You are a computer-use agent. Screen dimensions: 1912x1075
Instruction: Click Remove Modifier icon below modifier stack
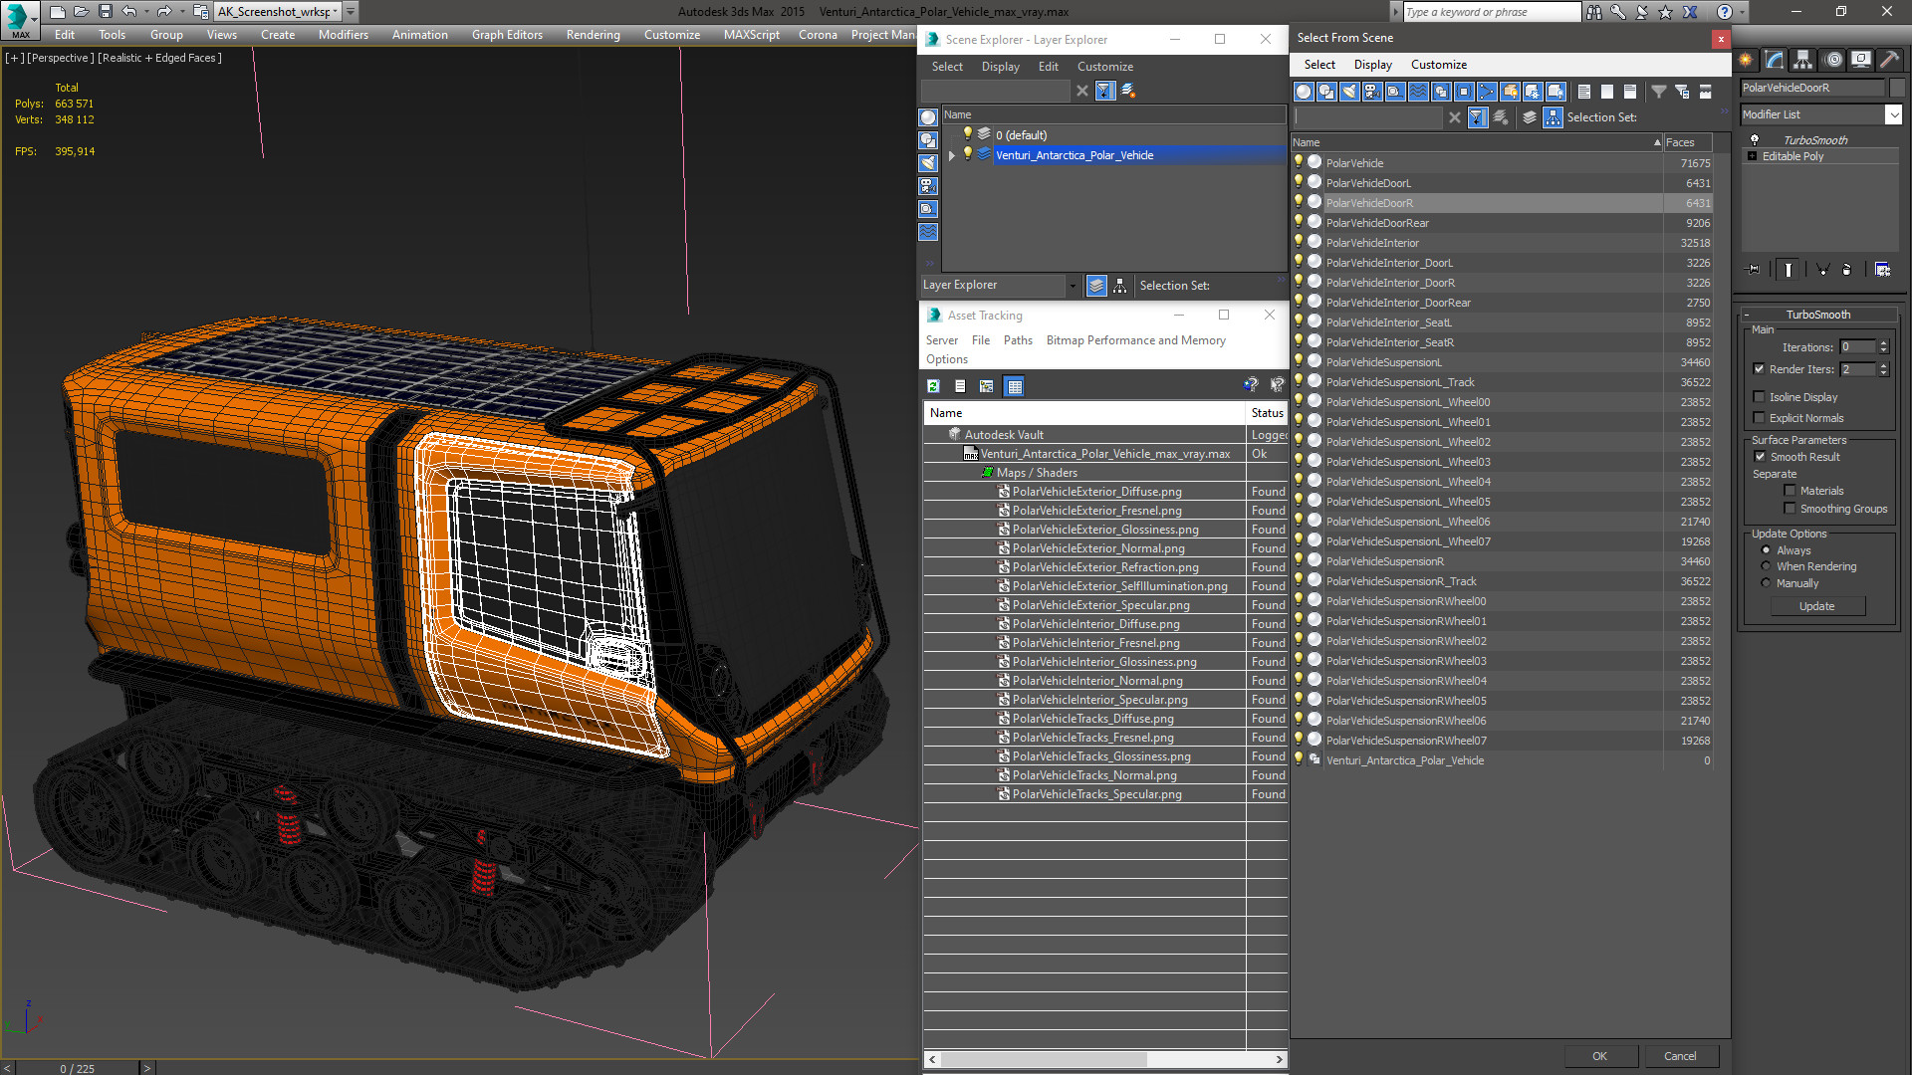(1847, 270)
